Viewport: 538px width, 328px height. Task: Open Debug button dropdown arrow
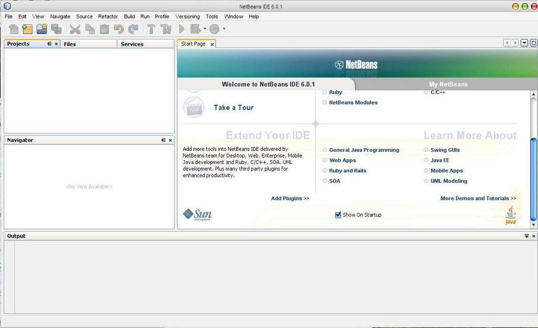205,29
